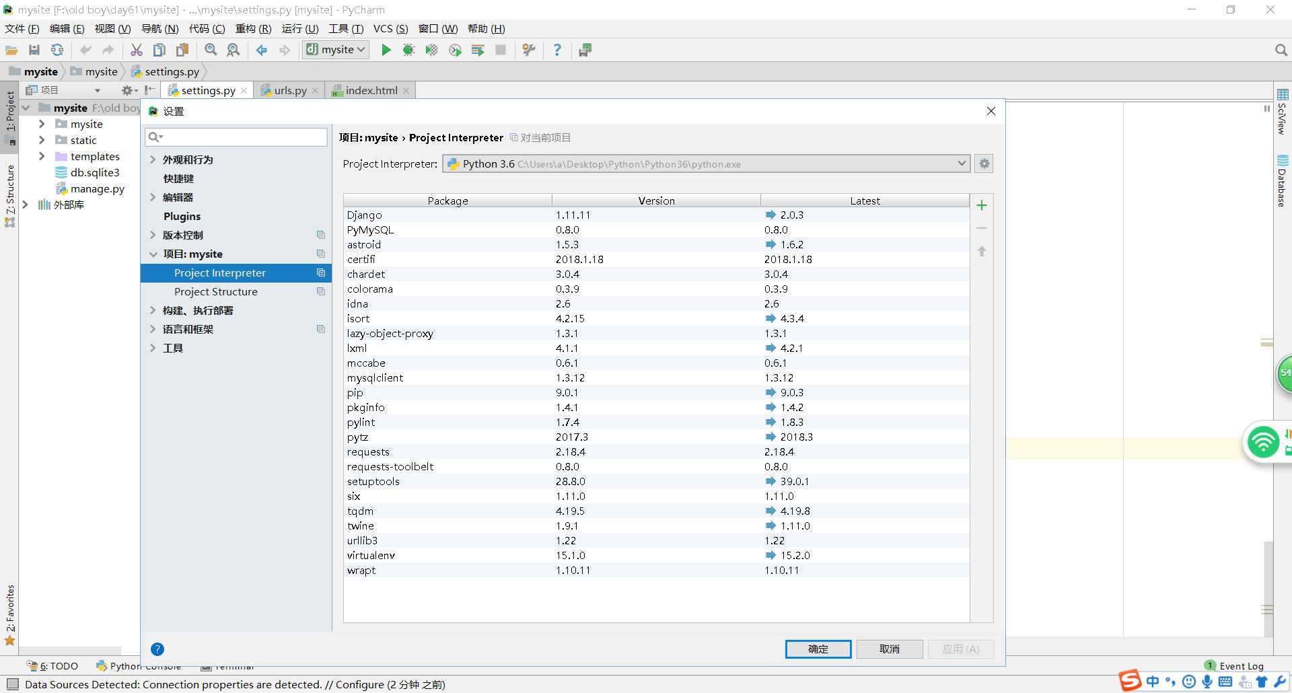Click the green WiFi floating widget
Viewport: 1292px width, 693px height.
[x=1263, y=443]
